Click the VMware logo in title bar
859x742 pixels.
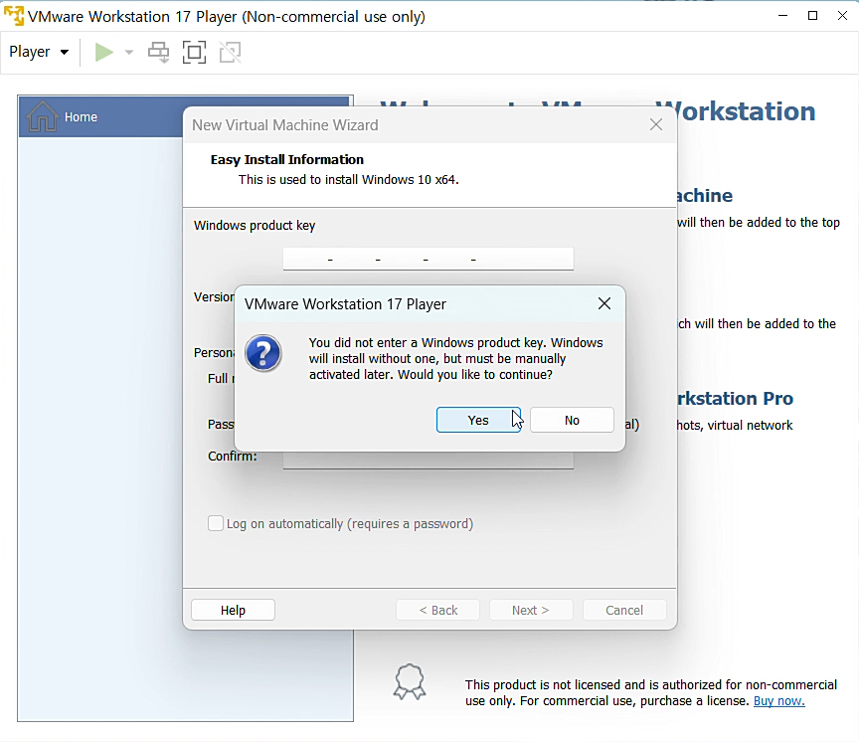(14, 16)
